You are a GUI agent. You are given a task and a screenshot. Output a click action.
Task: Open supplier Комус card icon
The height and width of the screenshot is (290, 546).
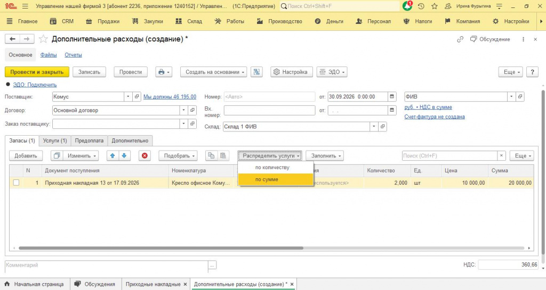[x=137, y=96]
